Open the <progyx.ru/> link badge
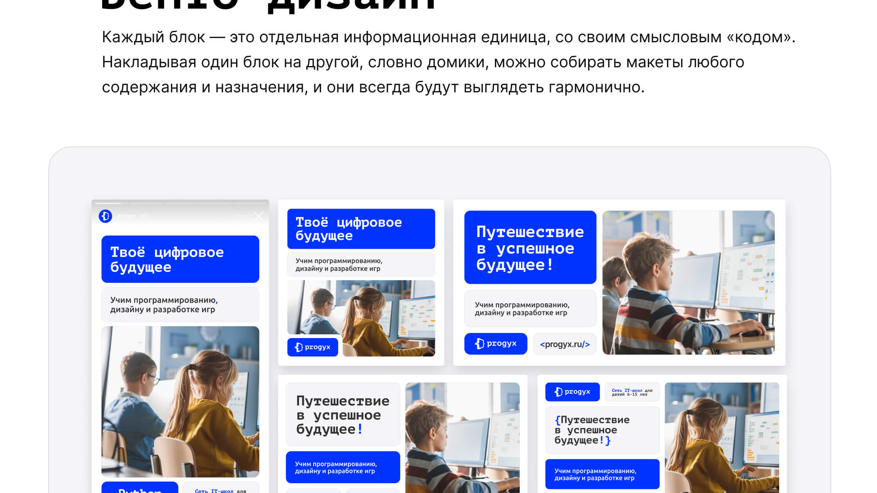This screenshot has height=493, width=877. coord(565,344)
